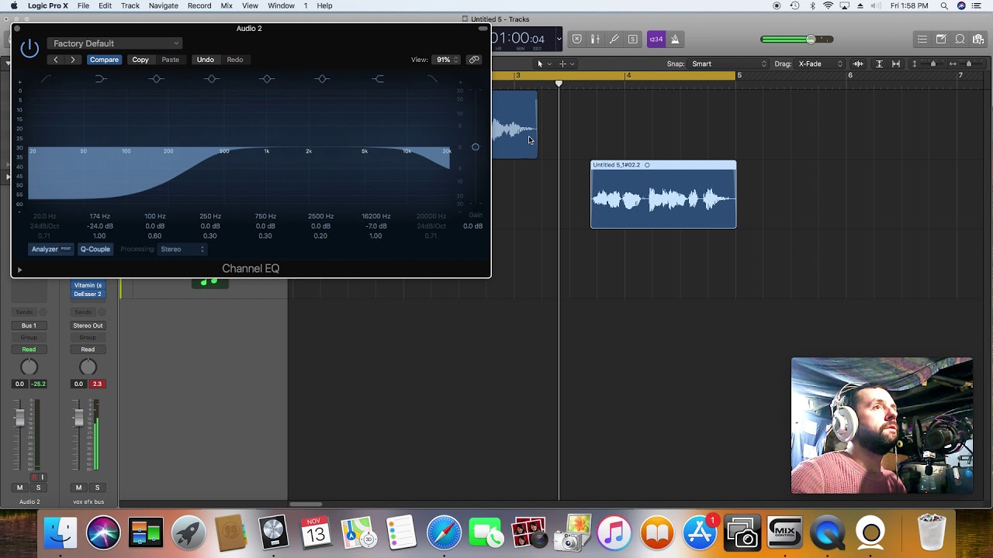This screenshot has width=993, height=558.
Task: Click the Tuner icon in control bar
Action: 595,39
